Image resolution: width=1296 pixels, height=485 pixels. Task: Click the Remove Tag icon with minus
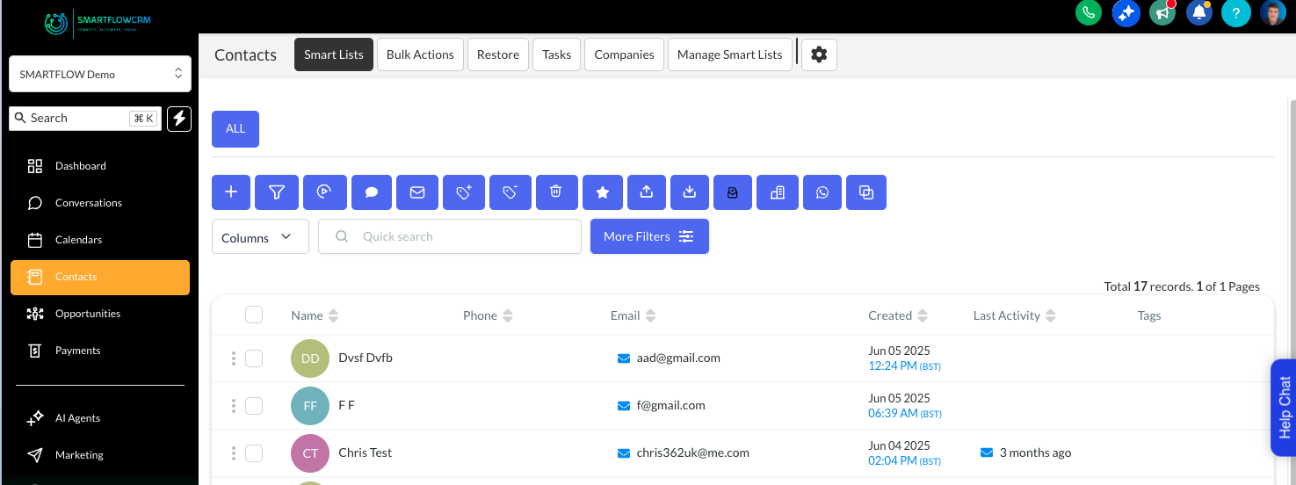(510, 192)
